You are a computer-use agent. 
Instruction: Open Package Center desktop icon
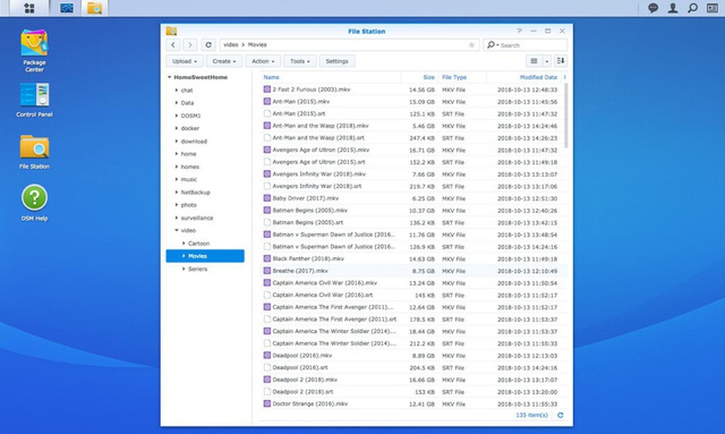34,51
